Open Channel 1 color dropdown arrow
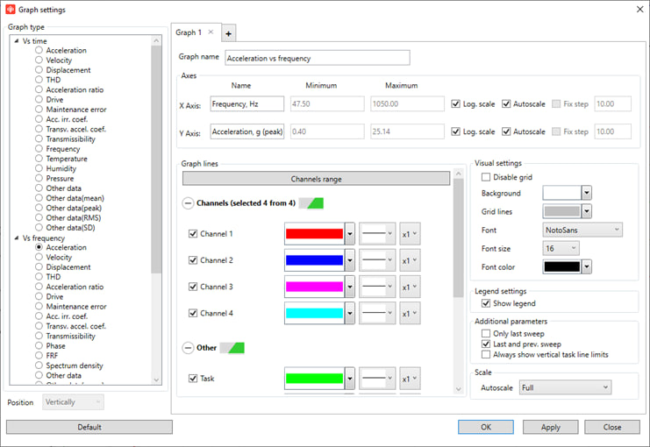650x447 pixels. coord(350,234)
